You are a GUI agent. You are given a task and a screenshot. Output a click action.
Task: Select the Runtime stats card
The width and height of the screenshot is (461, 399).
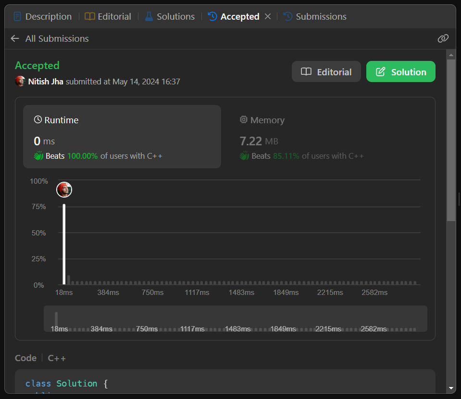122,137
